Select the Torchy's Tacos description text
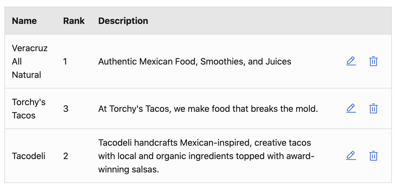Image resolution: width=398 pixels, height=188 pixels. click(208, 109)
